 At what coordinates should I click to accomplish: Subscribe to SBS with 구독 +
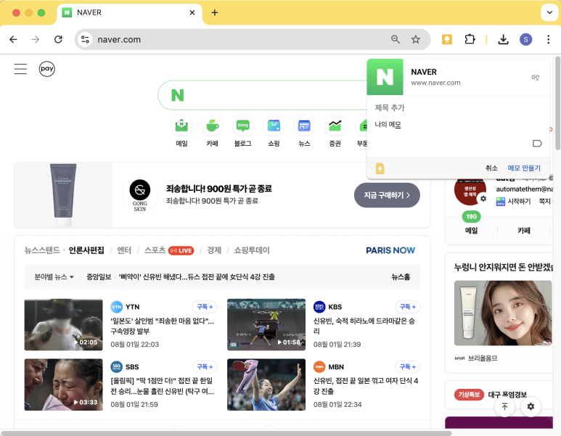205,367
